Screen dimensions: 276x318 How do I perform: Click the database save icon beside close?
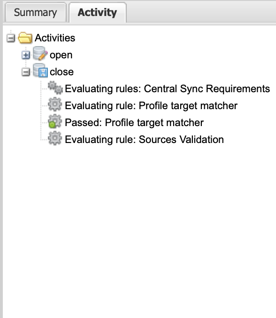pos(40,71)
